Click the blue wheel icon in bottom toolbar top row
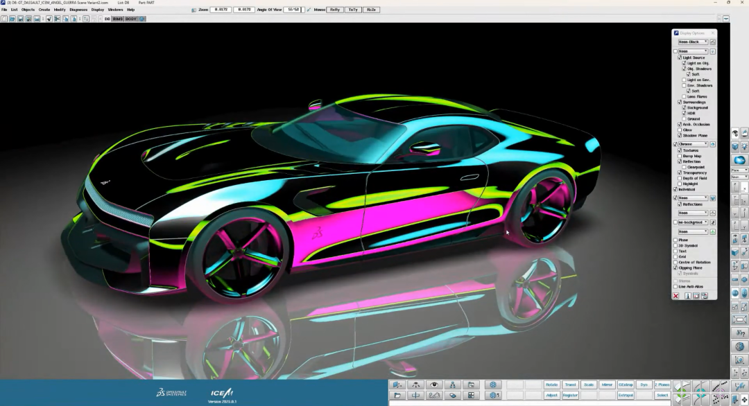Image resolution: width=749 pixels, height=406 pixels. tap(493, 385)
